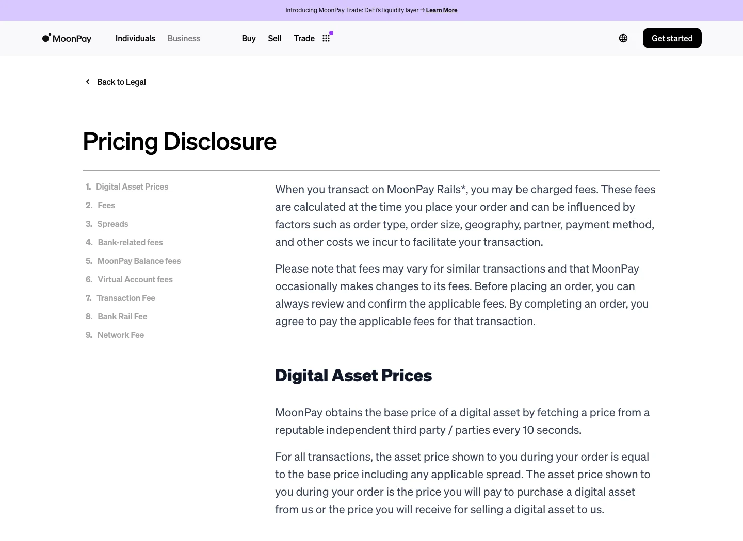Jump to the MoonPay Balance fees section

tap(139, 261)
